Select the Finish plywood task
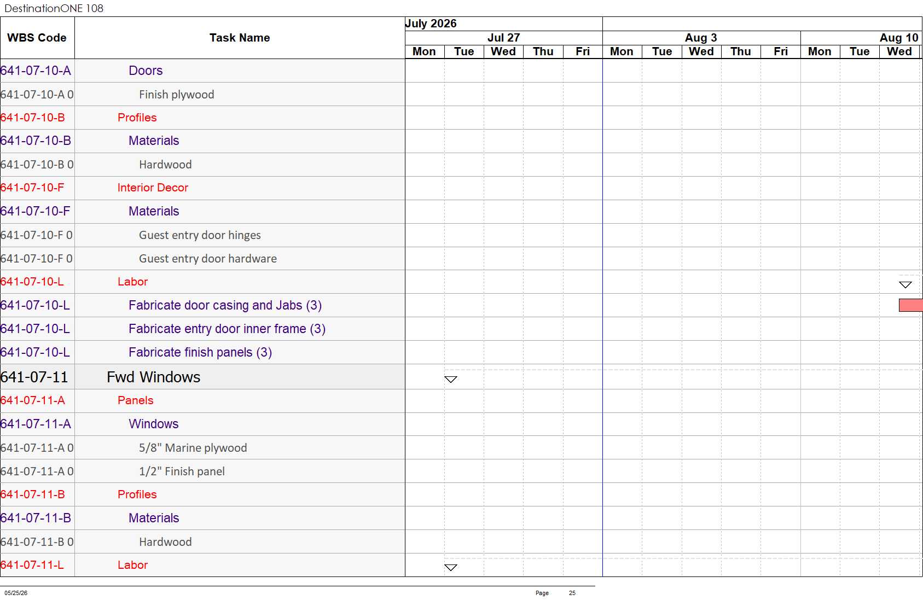Image resolution: width=923 pixels, height=600 pixels. 177,95
